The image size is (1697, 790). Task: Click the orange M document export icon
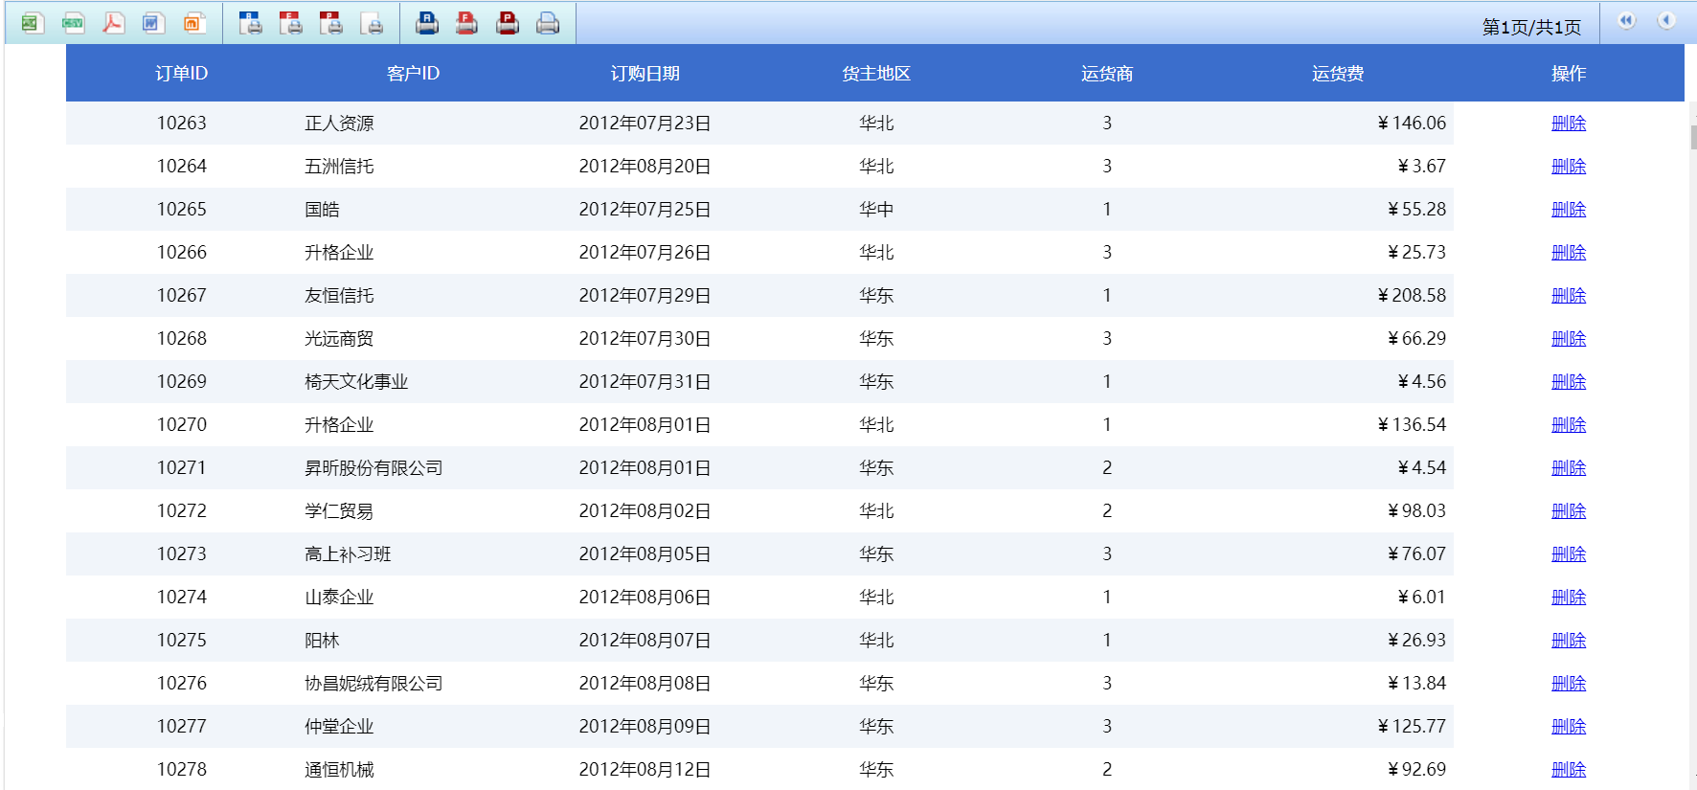coord(194,23)
